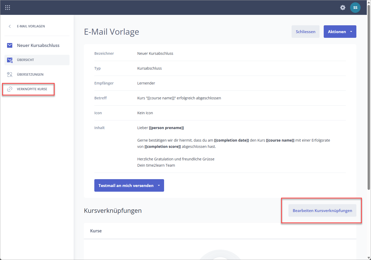
Task: Go back to E-Mail Vorlagen list
Action: tap(31, 26)
